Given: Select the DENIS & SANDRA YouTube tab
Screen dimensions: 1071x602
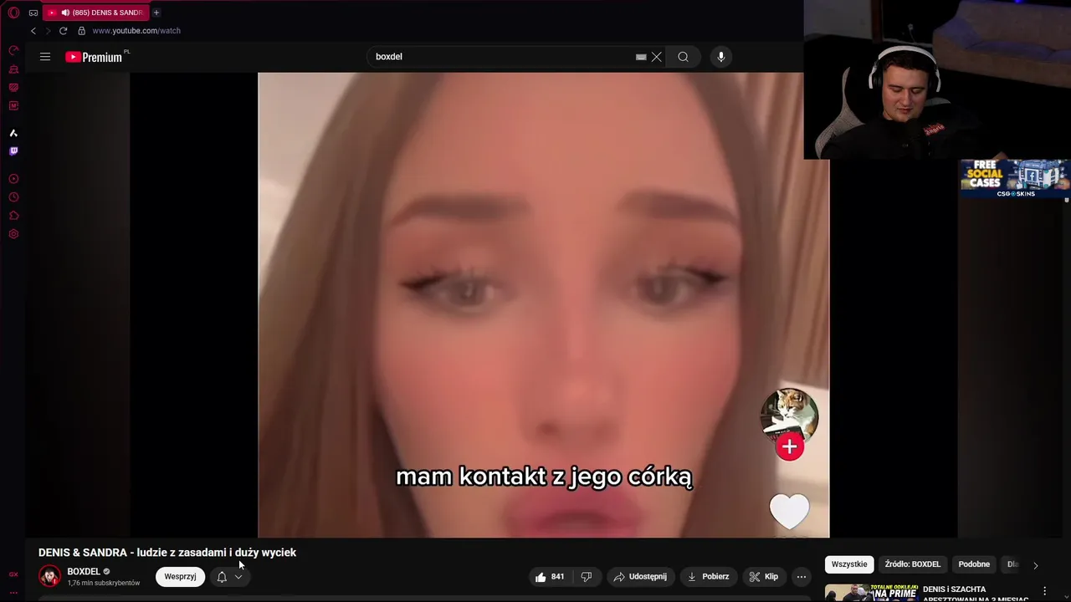Looking at the screenshot, I should tap(95, 13).
